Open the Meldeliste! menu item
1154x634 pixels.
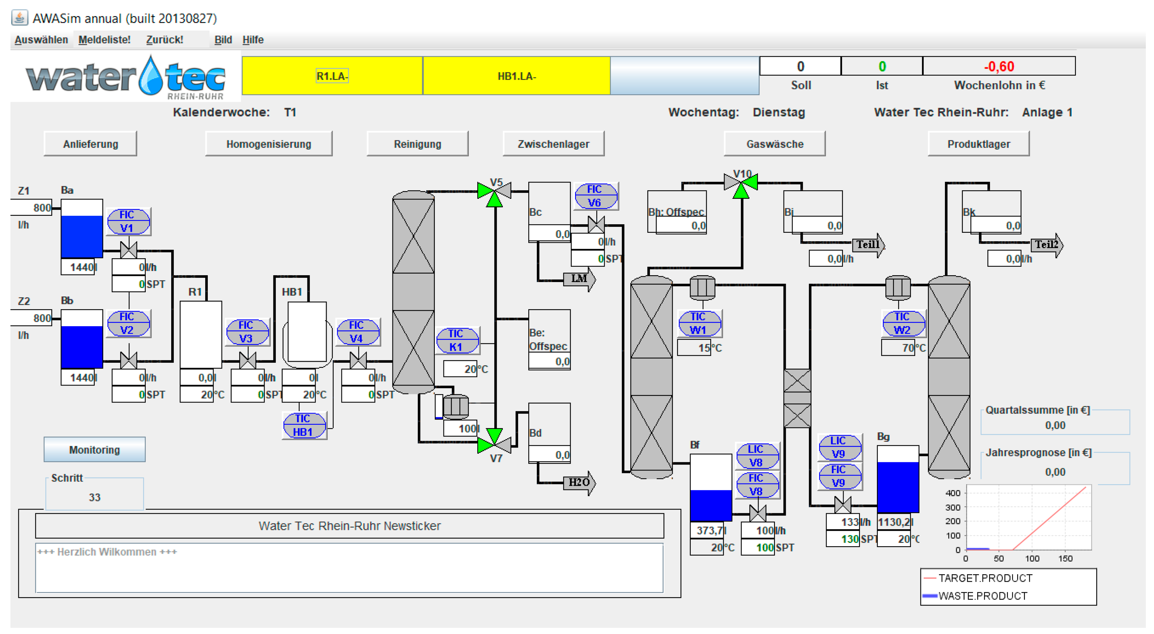coord(104,40)
